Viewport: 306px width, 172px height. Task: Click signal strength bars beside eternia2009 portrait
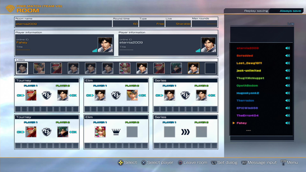pyautogui.click(x=198, y=50)
